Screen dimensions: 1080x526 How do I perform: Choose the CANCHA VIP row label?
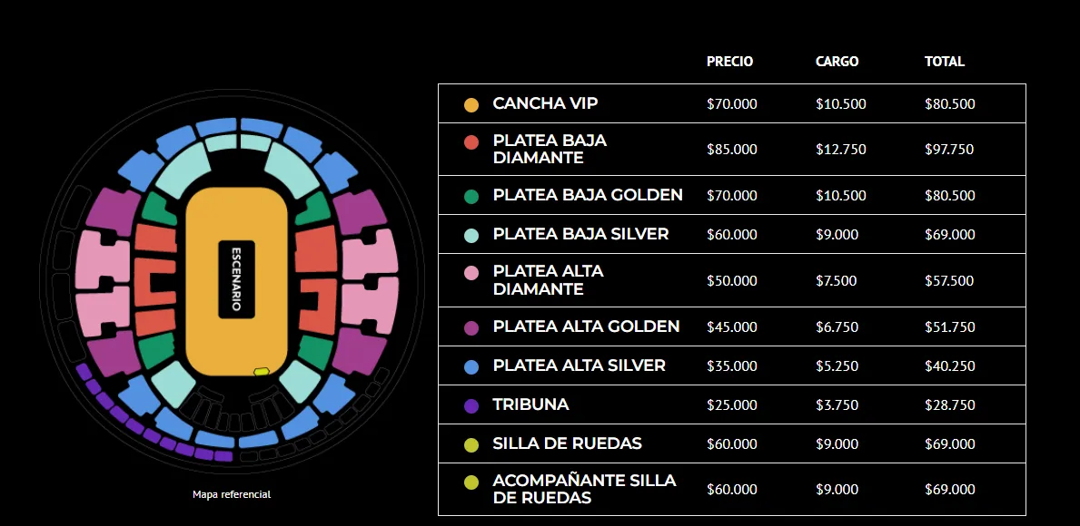coord(545,104)
